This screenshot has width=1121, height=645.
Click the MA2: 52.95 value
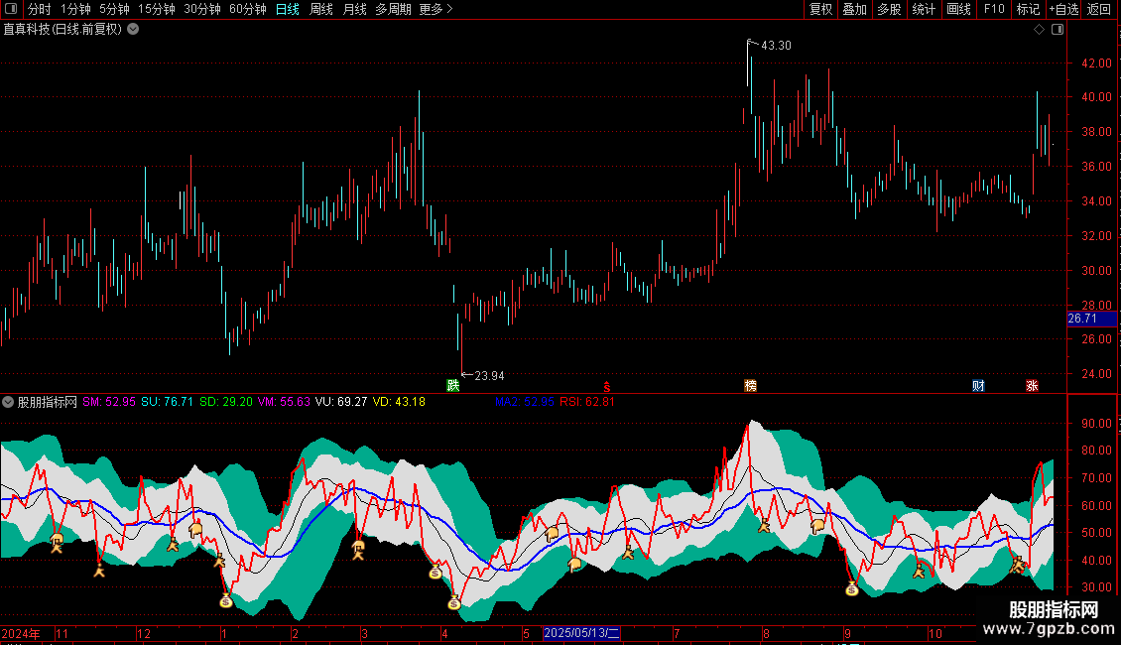(x=525, y=402)
